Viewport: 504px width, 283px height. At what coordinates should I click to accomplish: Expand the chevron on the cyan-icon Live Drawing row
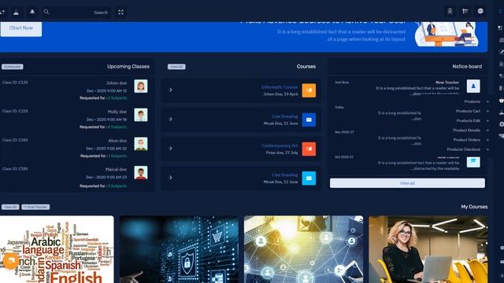point(171,178)
